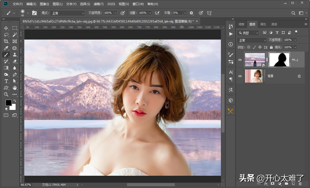Screen dimensions: 310x188
Task: Click the black foreground color swatch
Action: [8, 102]
